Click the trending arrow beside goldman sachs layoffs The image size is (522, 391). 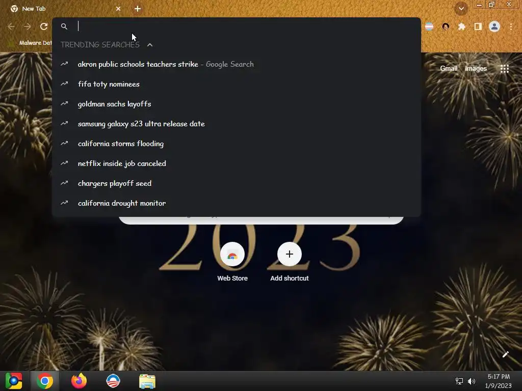click(x=64, y=104)
